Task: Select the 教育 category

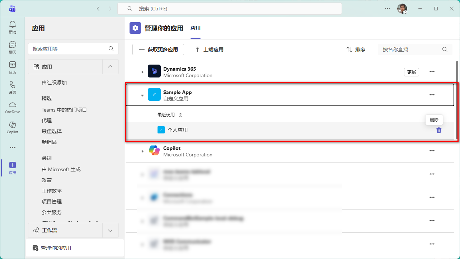Action: (47, 180)
